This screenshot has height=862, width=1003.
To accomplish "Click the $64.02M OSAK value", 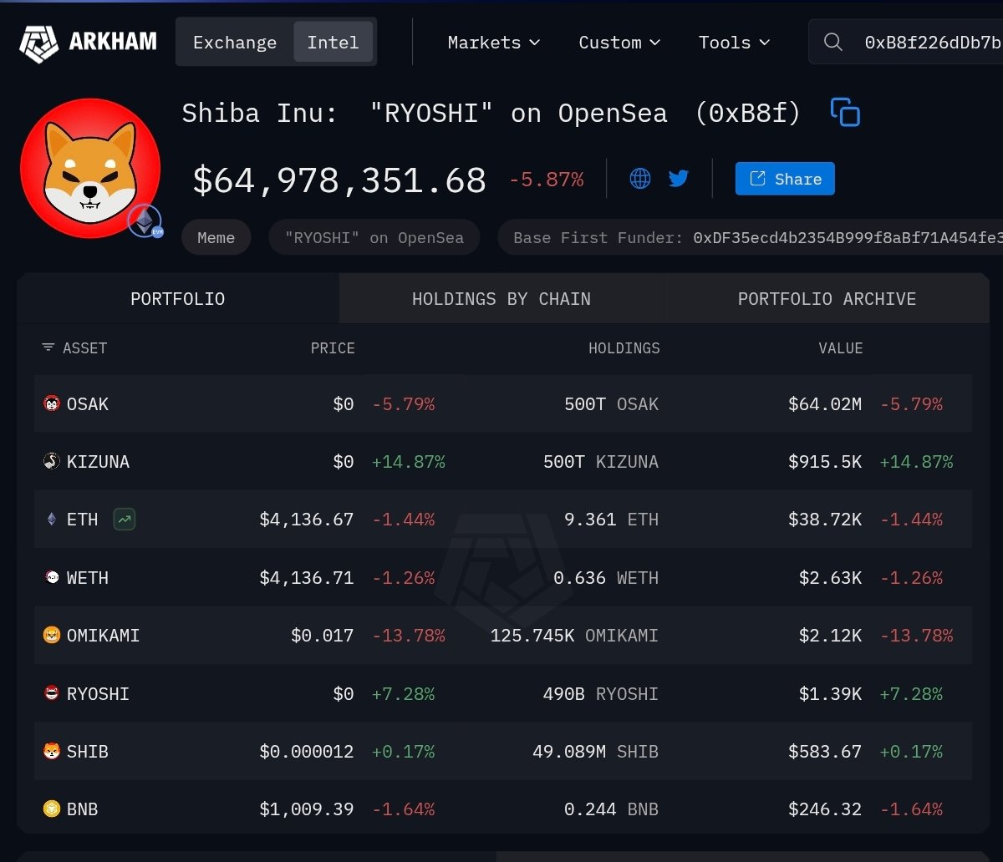I will (825, 404).
